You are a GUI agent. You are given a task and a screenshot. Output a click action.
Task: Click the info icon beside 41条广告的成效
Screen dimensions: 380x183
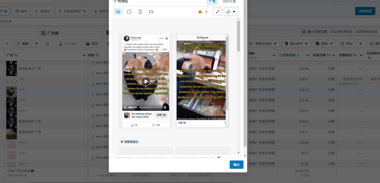[x=32, y=171]
